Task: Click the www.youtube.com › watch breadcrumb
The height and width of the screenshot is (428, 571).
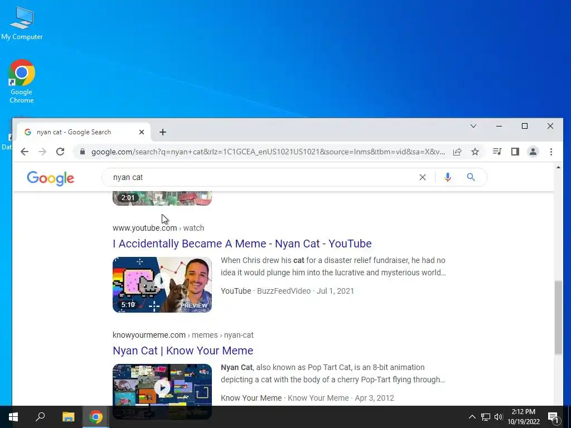Action: [158, 228]
